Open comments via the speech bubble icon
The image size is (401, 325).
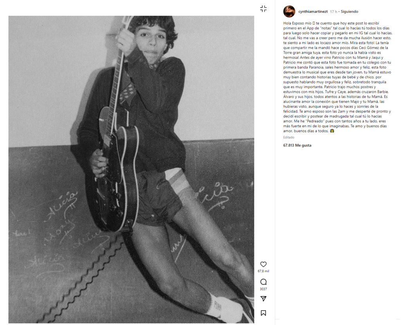(263, 282)
